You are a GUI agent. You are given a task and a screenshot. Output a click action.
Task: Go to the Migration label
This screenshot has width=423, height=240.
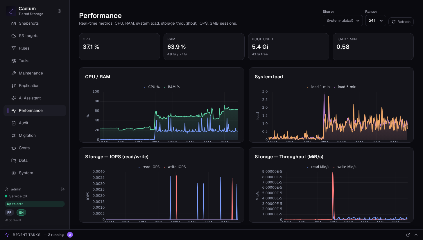tap(27, 135)
